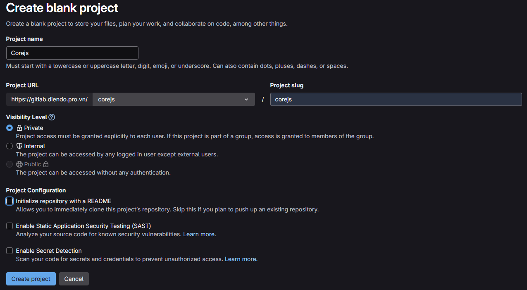The height and width of the screenshot is (290, 527).
Task: Tick the Static Application Security Testing checkbox
Action: (10, 226)
